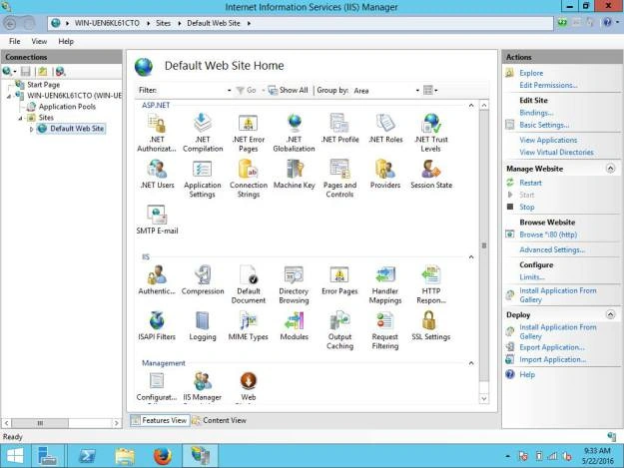Open the .NET Profile feature
Viewport: 624px width, 468px height.
(339, 128)
